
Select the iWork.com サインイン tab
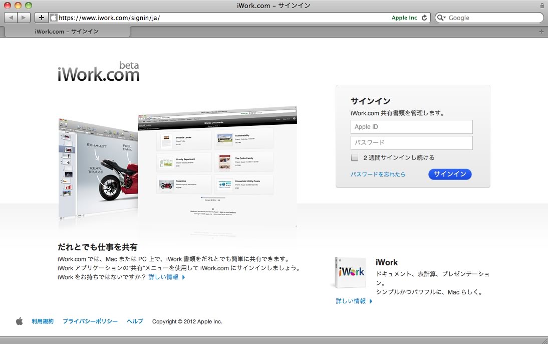tap(67, 32)
